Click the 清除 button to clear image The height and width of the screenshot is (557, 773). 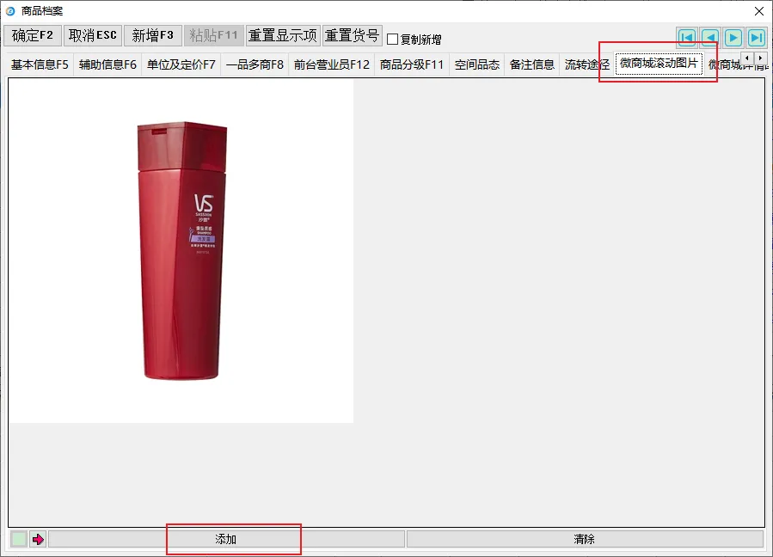coord(585,539)
